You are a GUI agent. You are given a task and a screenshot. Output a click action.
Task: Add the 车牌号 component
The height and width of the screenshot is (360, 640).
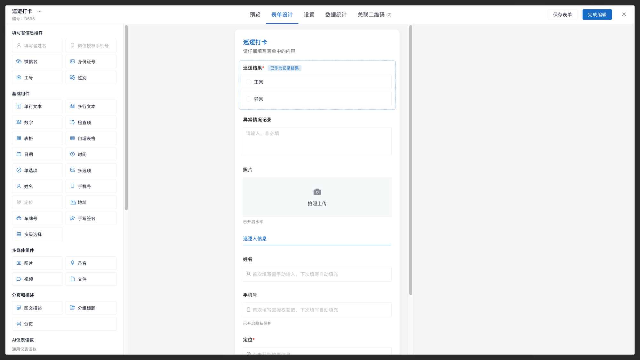tap(37, 218)
